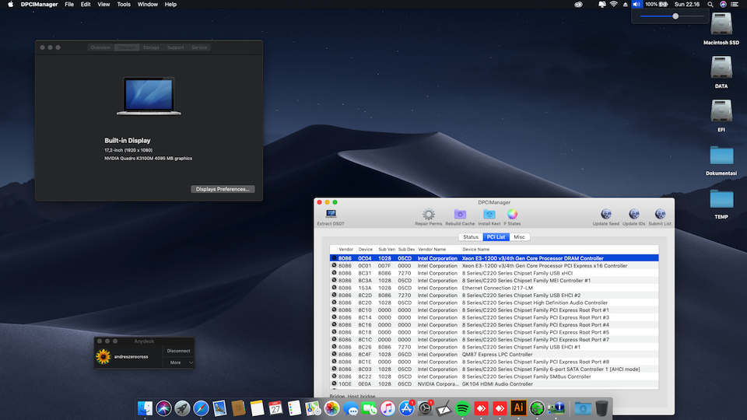The image size is (747, 420).
Task: Open System Preferences gear in Dock
Action: (x=425, y=408)
